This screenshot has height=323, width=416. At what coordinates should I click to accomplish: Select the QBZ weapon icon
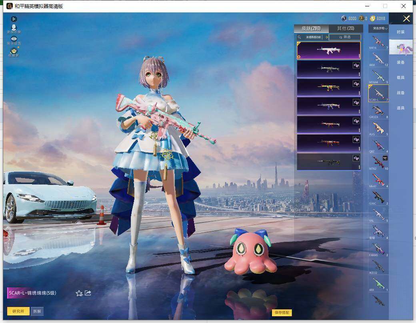(378, 146)
